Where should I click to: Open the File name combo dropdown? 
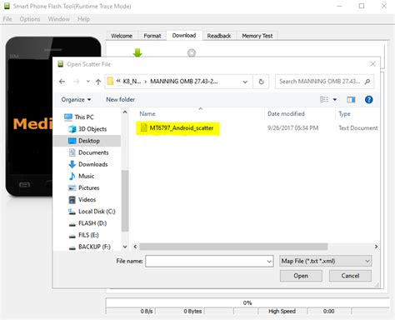(269, 262)
